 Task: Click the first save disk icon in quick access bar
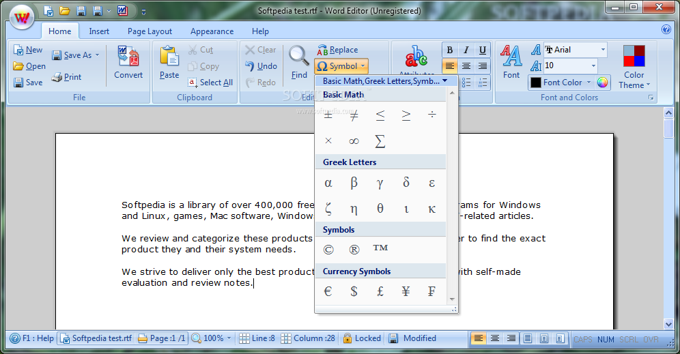point(81,11)
